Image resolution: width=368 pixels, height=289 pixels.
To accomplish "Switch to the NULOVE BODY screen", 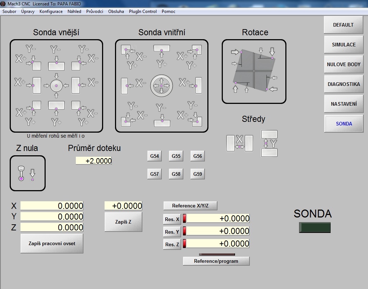I will click(x=344, y=64).
